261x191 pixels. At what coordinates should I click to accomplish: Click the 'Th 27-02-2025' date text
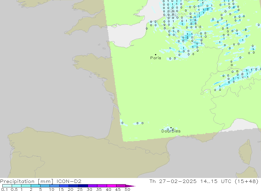click(173, 181)
